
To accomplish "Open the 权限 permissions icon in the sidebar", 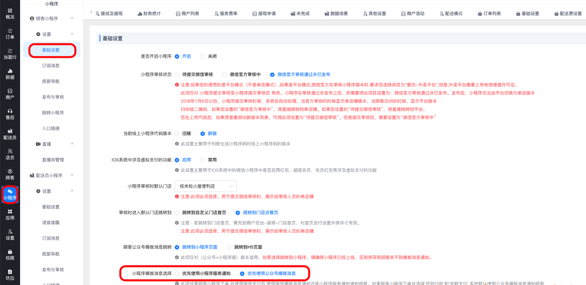I will point(10,254).
